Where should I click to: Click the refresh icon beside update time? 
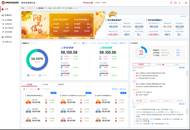[111, 43]
